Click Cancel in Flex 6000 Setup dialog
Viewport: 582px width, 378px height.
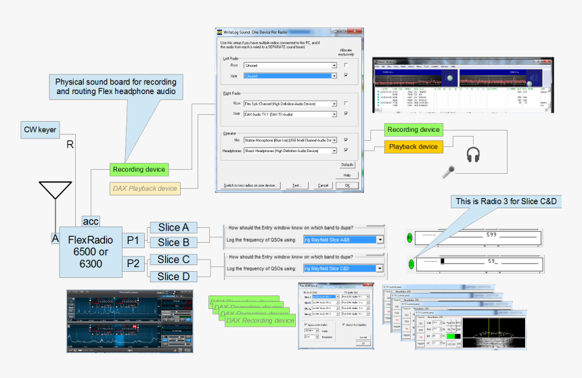click(x=363, y=337)
